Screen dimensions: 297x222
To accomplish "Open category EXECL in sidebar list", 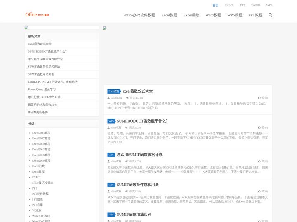I will click(x=37, y=177).
